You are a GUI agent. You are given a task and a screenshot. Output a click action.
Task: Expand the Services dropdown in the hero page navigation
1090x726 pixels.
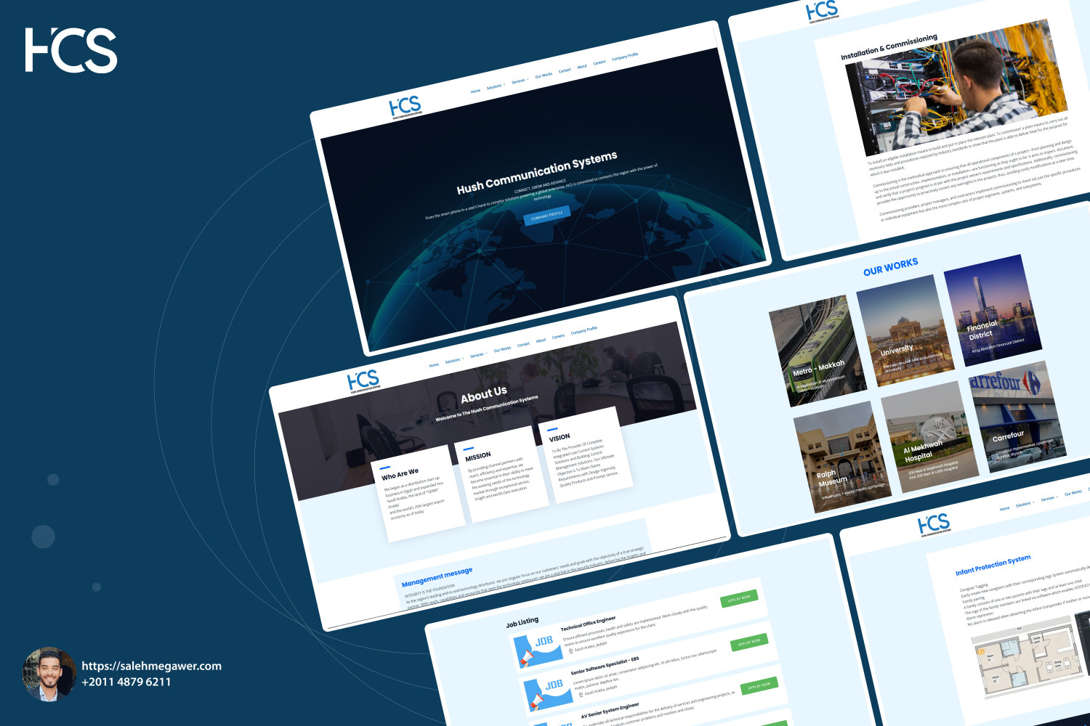pos(520,81)
